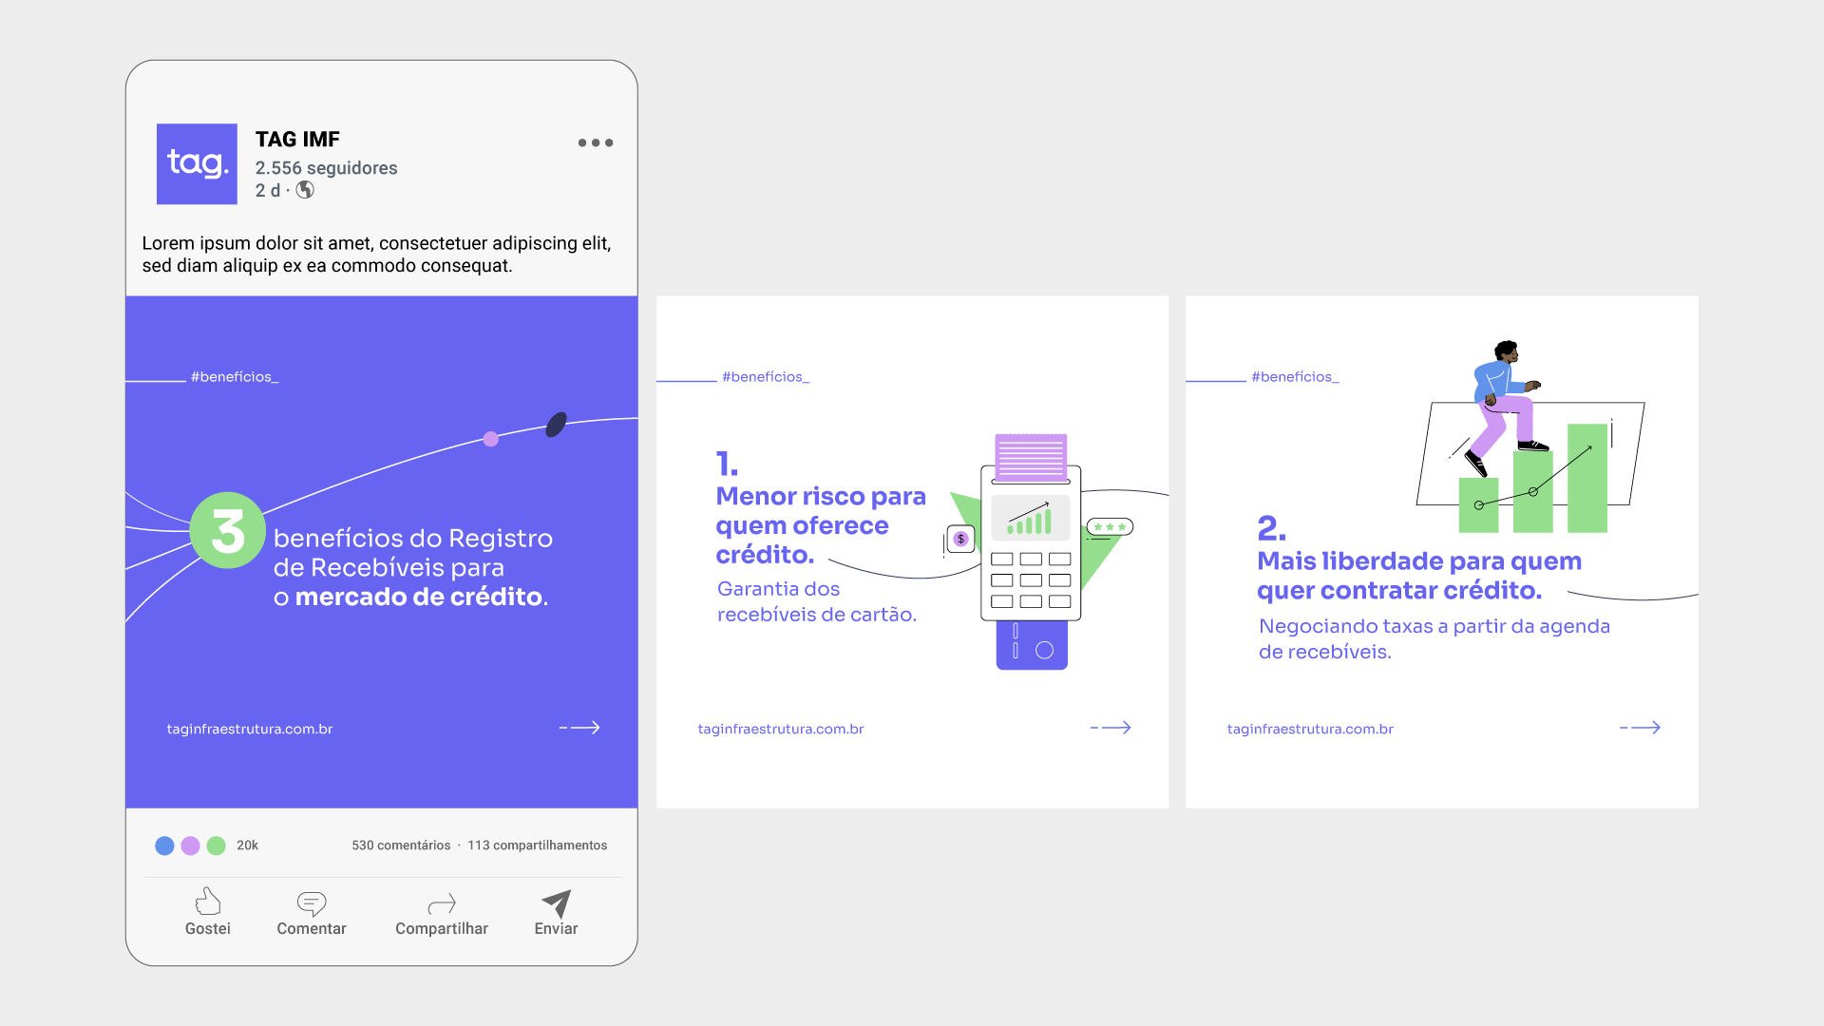
Task: Click the green number 3 circle
Action: point(228,530)
